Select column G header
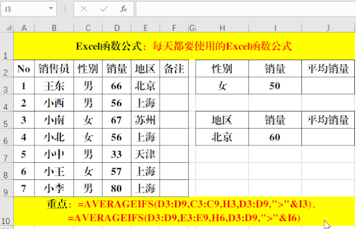356x229 pixels. click(x=192, y=28)
